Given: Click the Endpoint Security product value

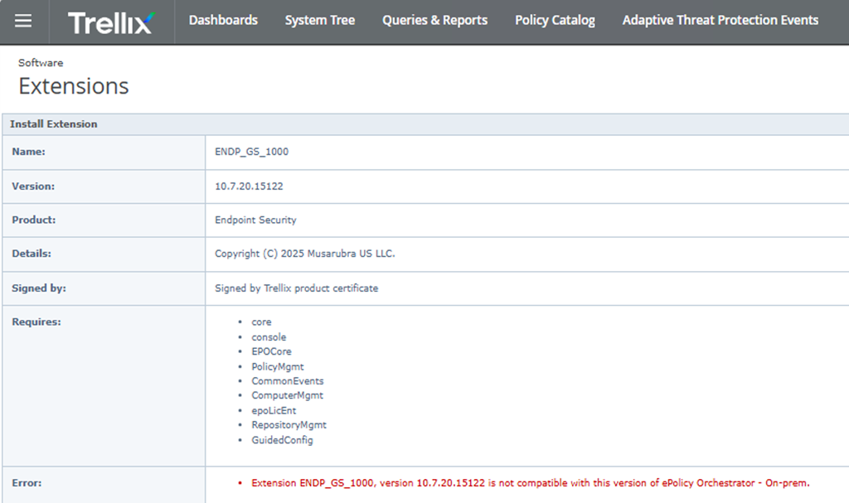Looking at the screenshot, I should click(x=255, y=220).
